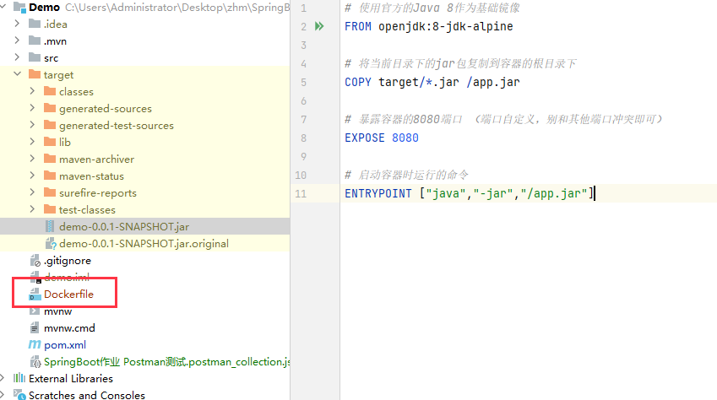Select the src folder icon
Viewport: 717px width, 400px height.
click(x=35, y=57)
